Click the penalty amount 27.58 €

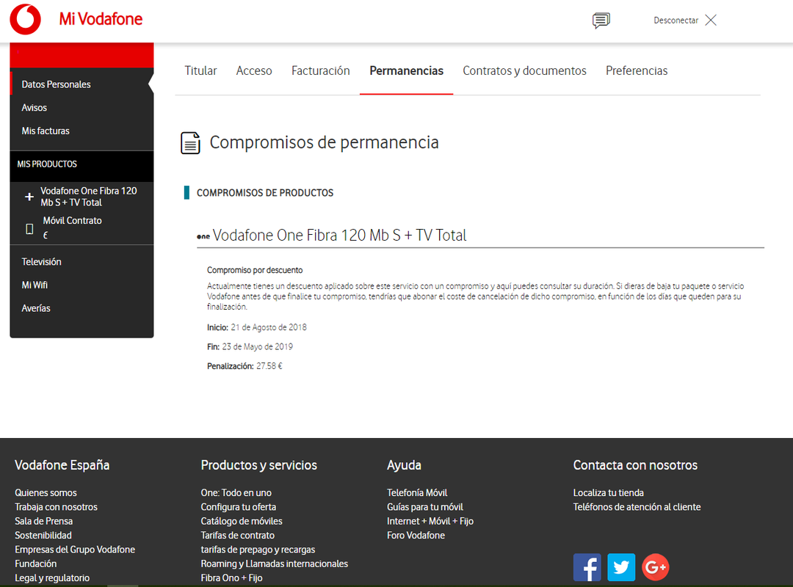(x=269, y=365)
